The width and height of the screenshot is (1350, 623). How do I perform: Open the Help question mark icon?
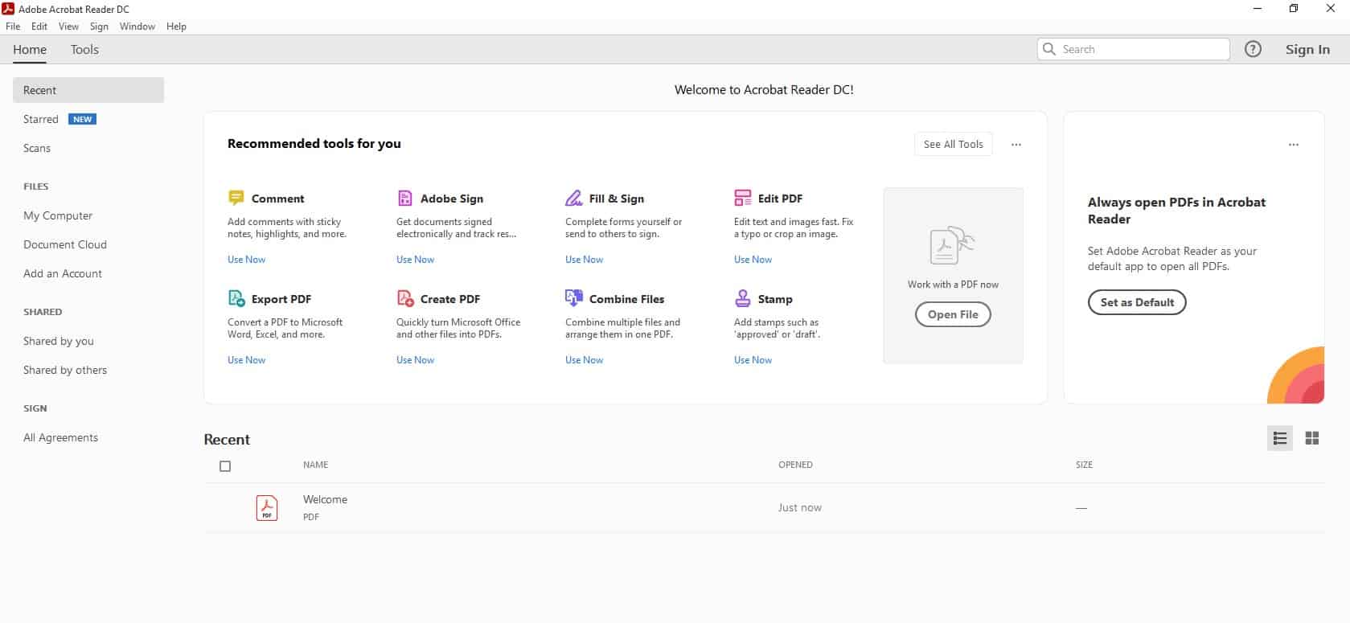pyautogui.click(x=1253, y=49)
